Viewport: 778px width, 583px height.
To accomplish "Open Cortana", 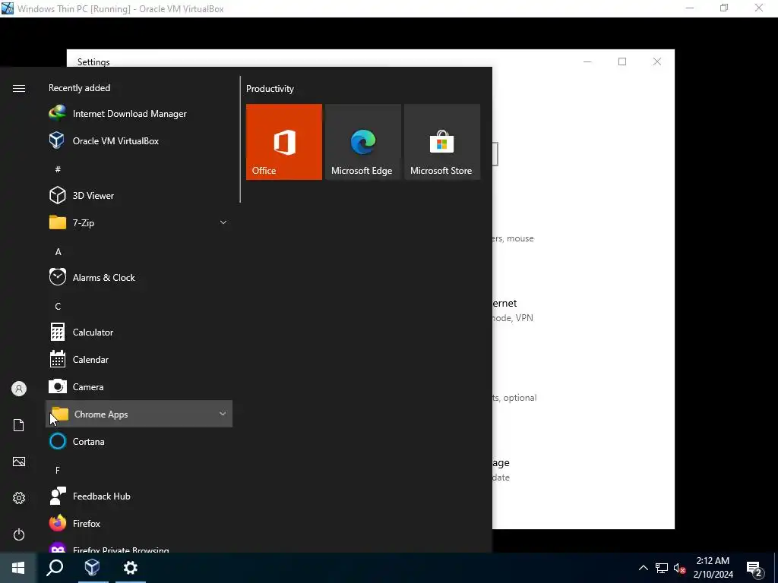I will click(x=139, y=441).
